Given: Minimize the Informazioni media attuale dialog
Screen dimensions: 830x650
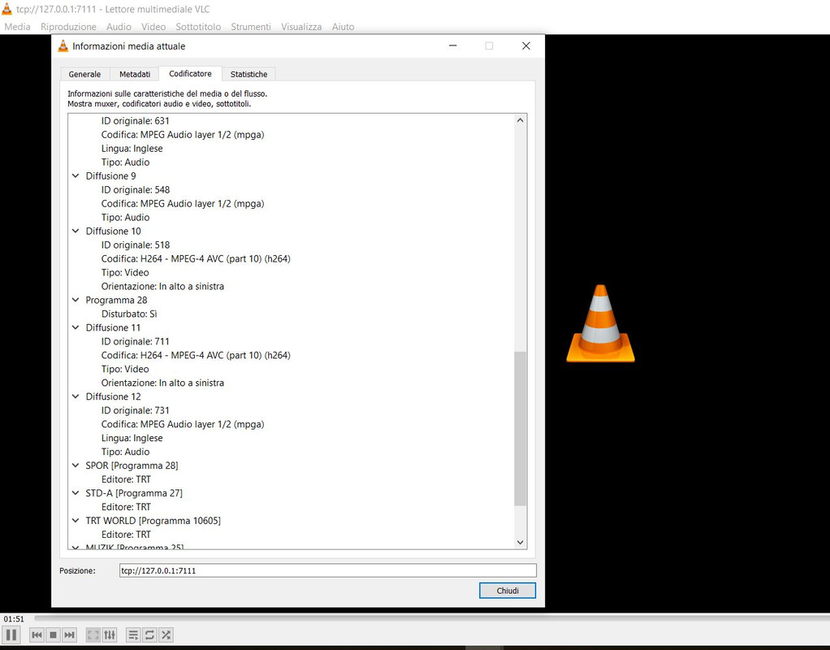Looking at the screenshot, I should 453,46.
